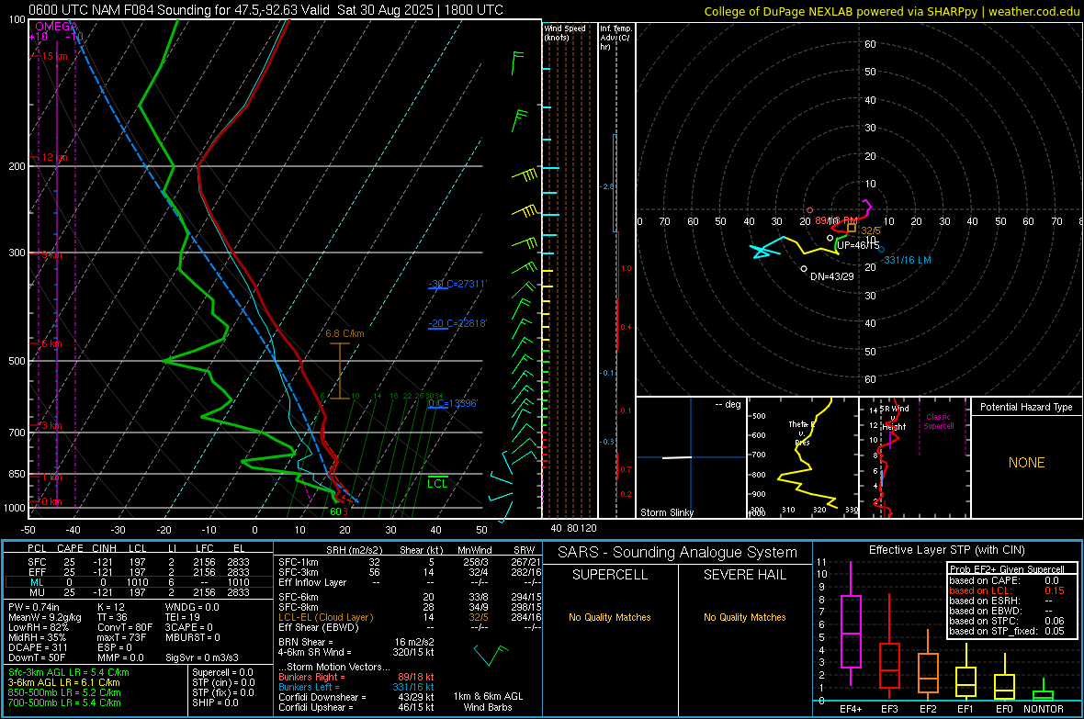
Task: Click the 'Sfc-3km AGL LR = 5.4 C/km' line
Action: (x=69, y=672)
